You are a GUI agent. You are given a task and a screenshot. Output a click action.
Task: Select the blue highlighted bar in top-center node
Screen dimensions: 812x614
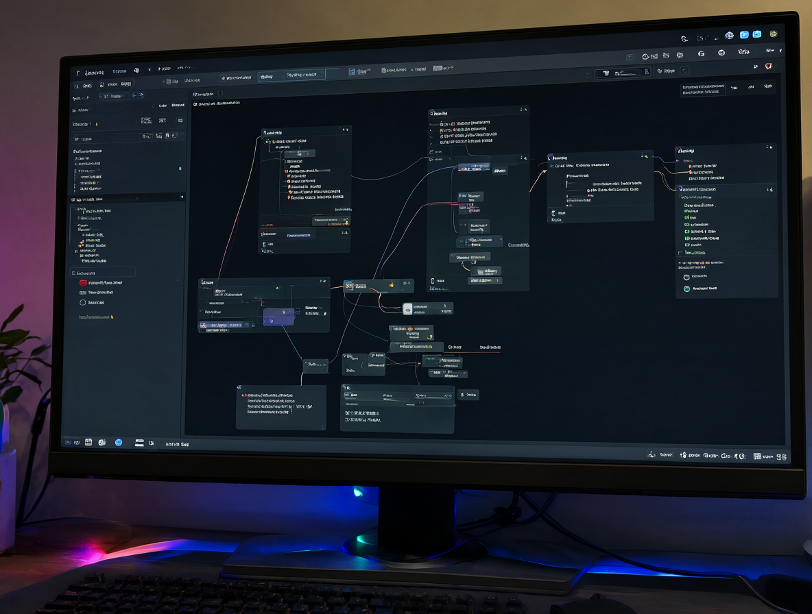coord(473,167)
